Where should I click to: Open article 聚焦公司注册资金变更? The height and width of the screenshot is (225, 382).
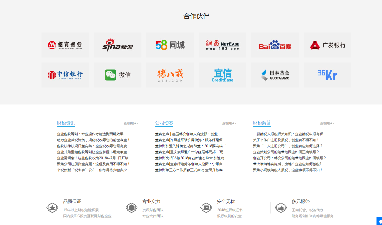pos(93,164)
